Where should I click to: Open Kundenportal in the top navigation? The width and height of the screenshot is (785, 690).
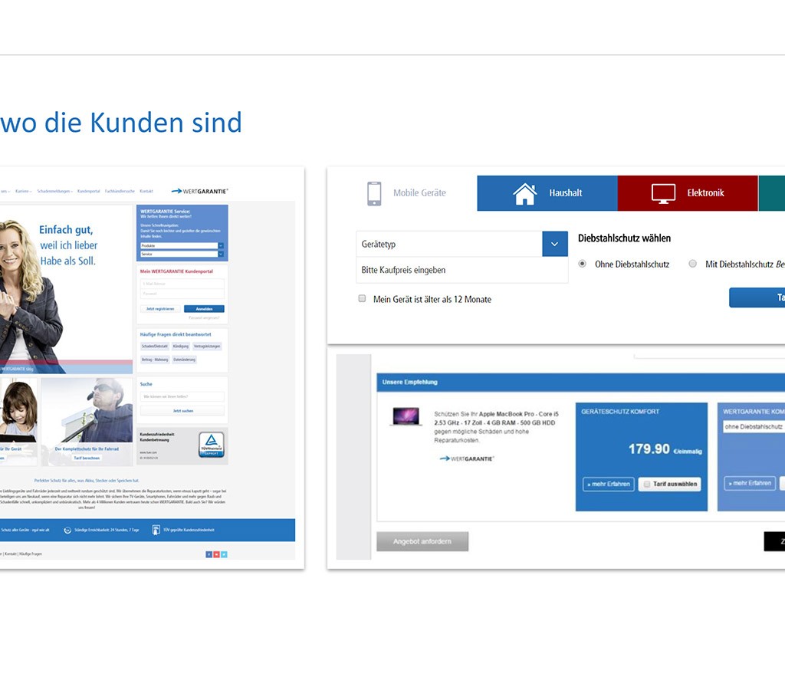pos(89,191)
